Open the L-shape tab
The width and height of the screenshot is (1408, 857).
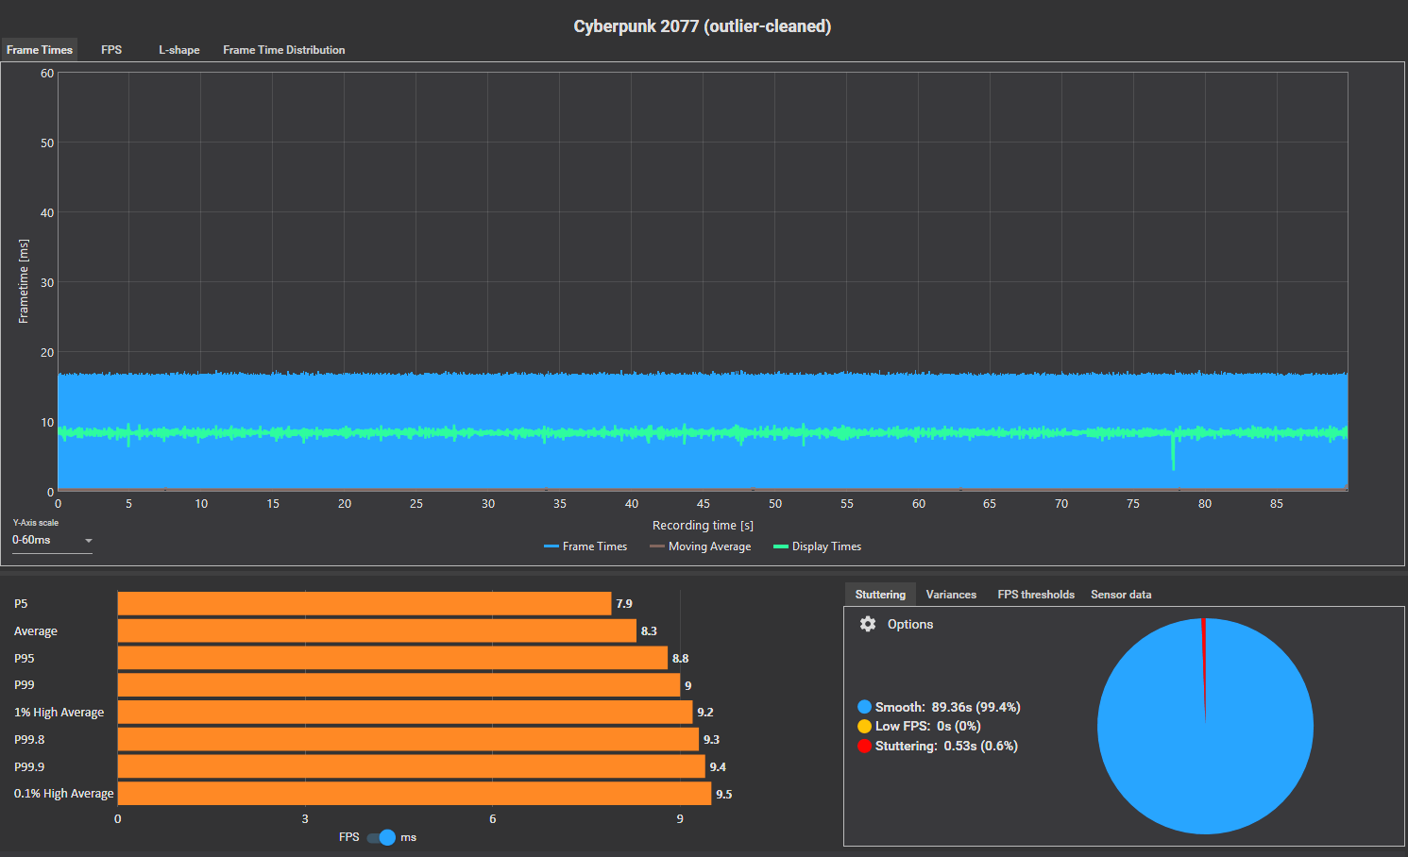(178, 50)
